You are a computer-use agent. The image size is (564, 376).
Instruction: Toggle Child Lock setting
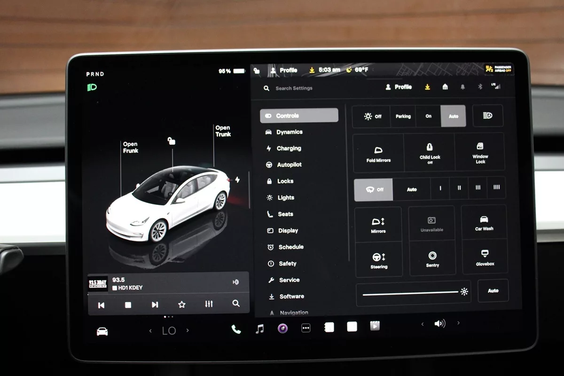coord(430,153)
